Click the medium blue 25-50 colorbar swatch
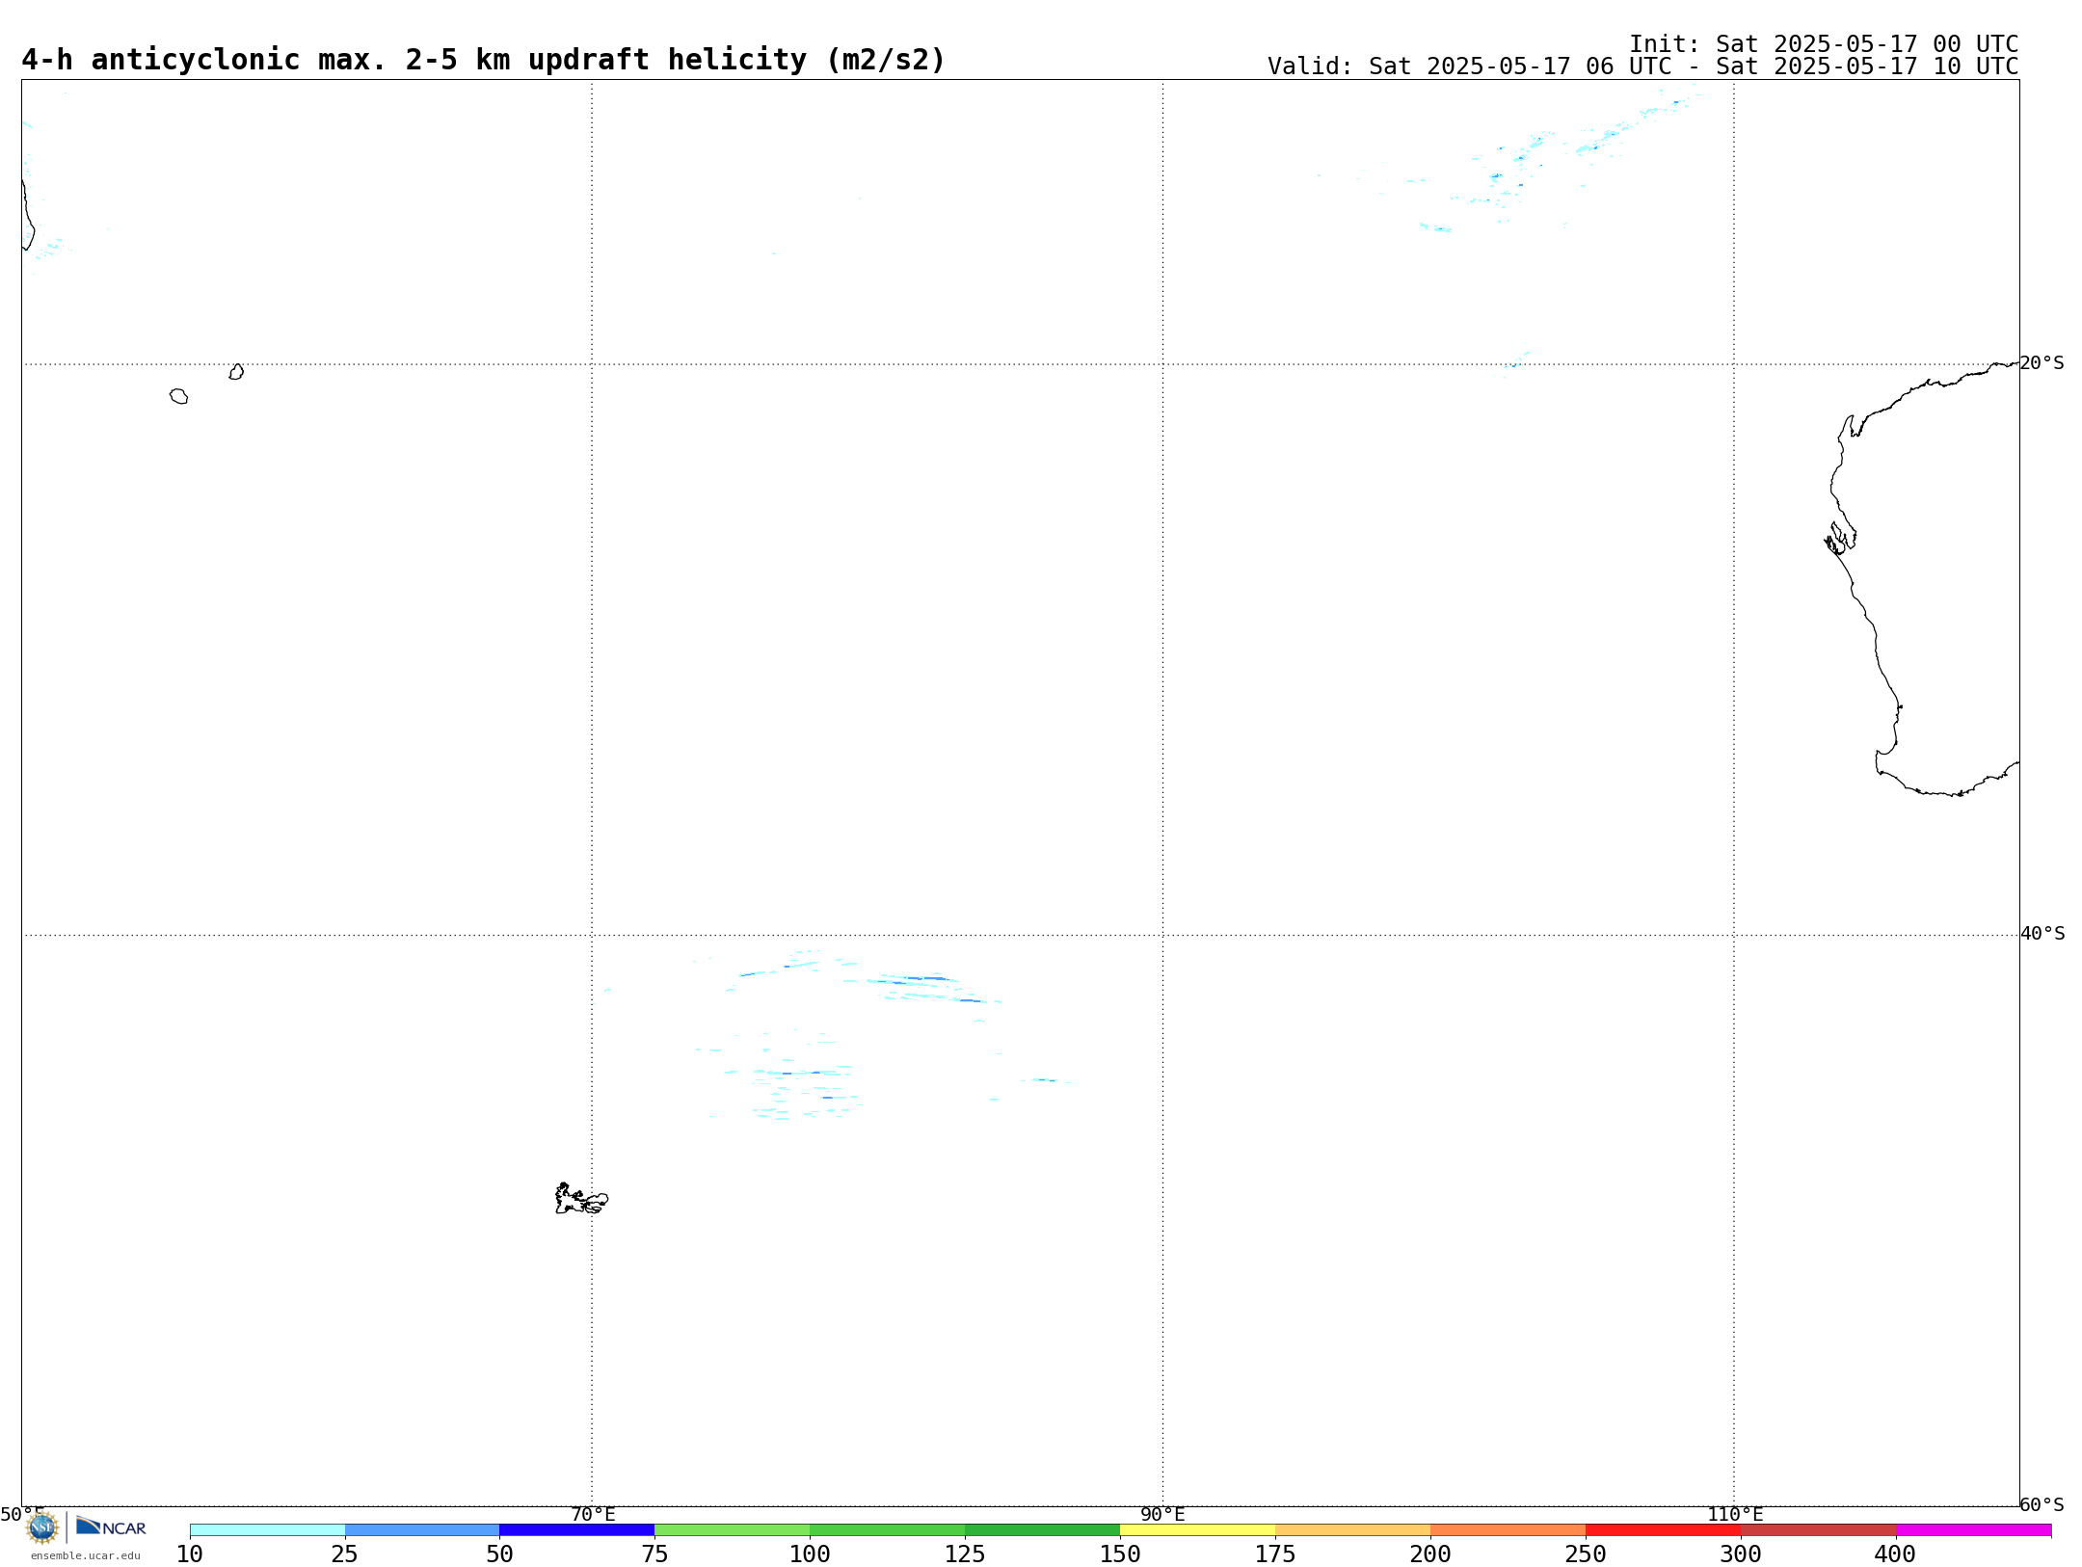The width and height of the screenshot is (2082, 1567). 422,1529
